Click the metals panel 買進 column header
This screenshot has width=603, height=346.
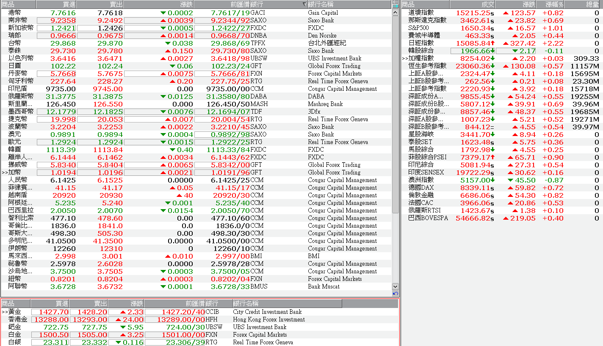pos(50,303)
